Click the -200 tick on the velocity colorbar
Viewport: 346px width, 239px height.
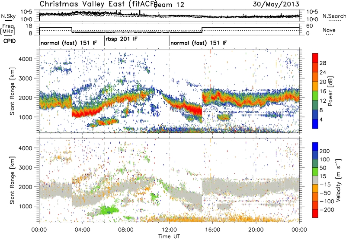pyautogui.click(x=327, y=210)
